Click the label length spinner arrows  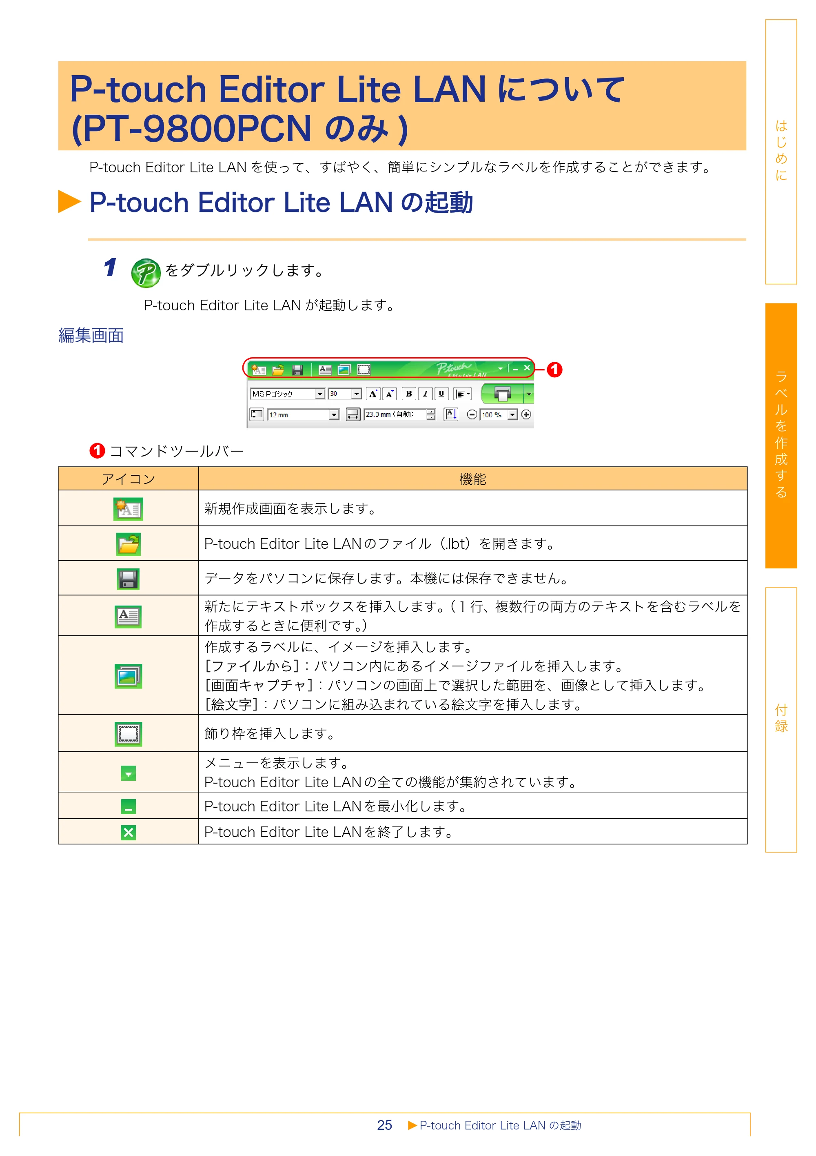click(x=430, y=414)
